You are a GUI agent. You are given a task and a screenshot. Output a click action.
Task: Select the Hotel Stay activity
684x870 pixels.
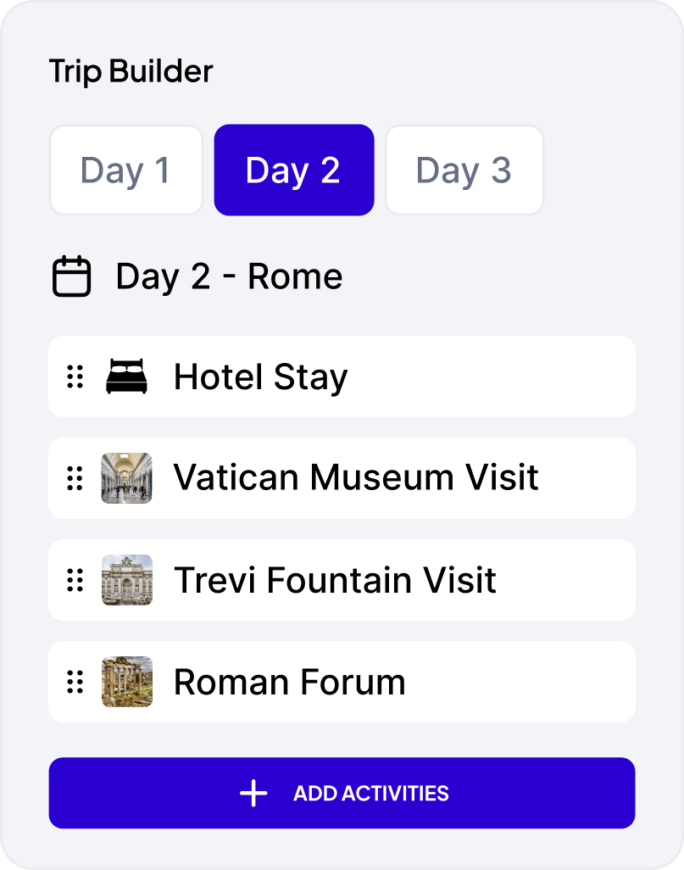(x=261, y=376)
